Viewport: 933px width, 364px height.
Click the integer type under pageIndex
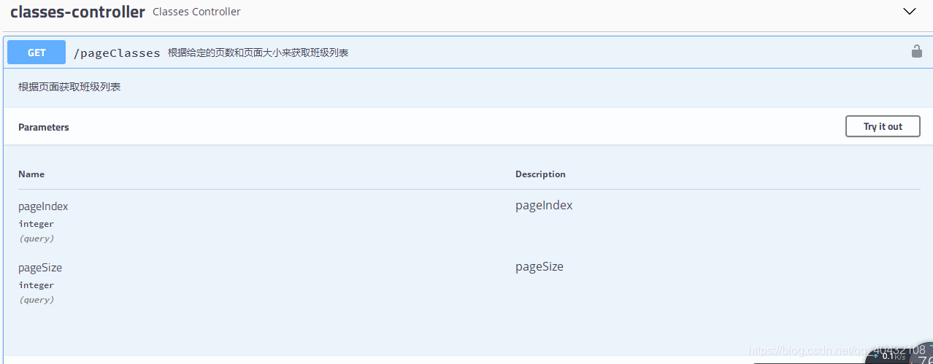tap(37, 224)
